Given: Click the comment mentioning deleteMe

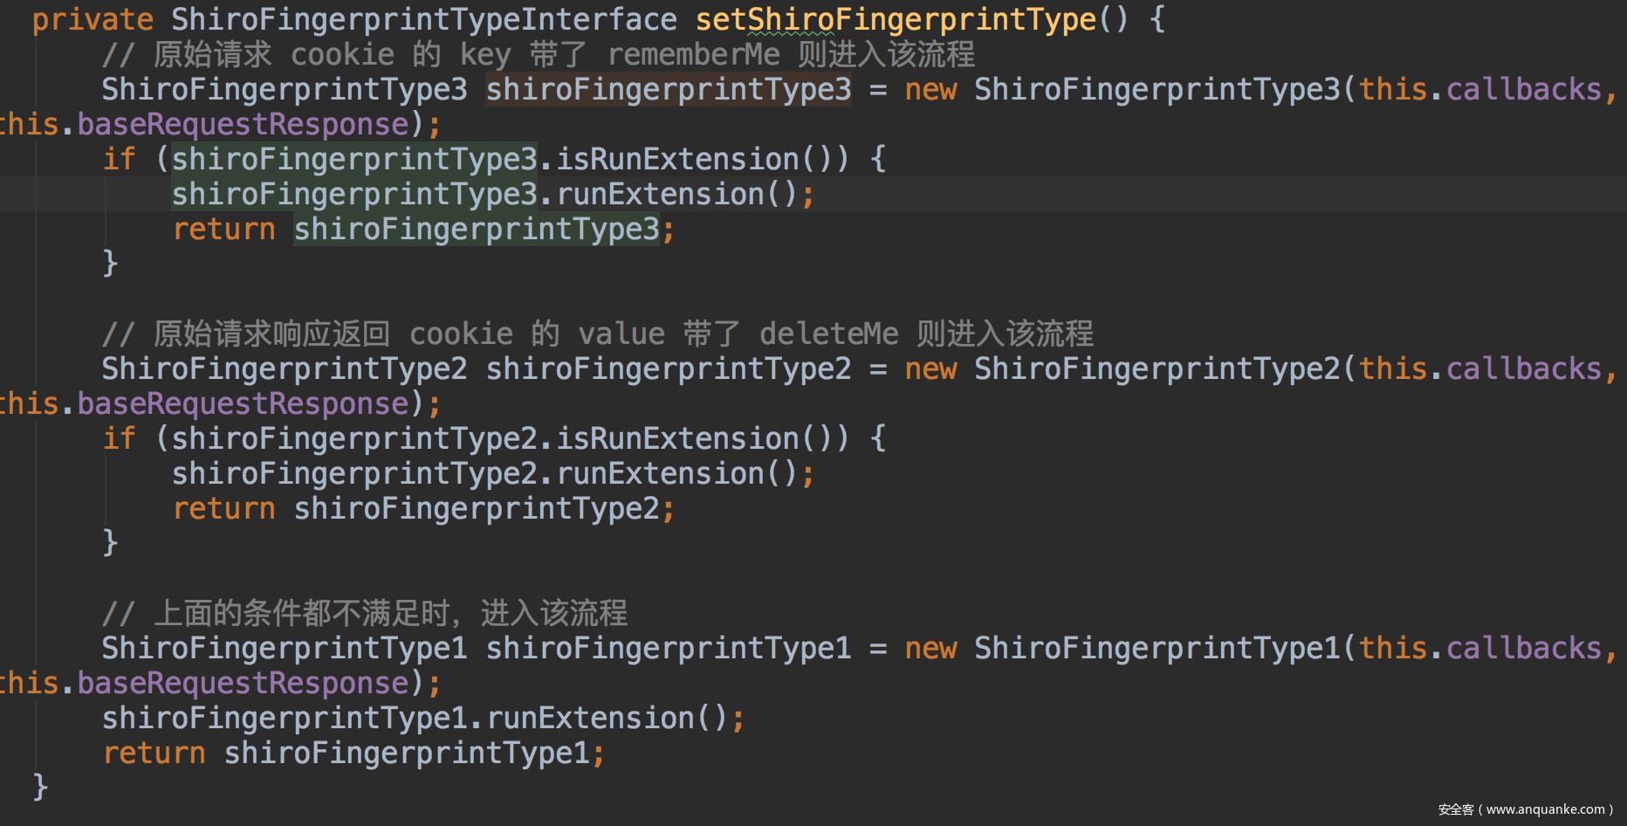Looking at the screenshot, I should pyautogui.click(x=597, y=334).
